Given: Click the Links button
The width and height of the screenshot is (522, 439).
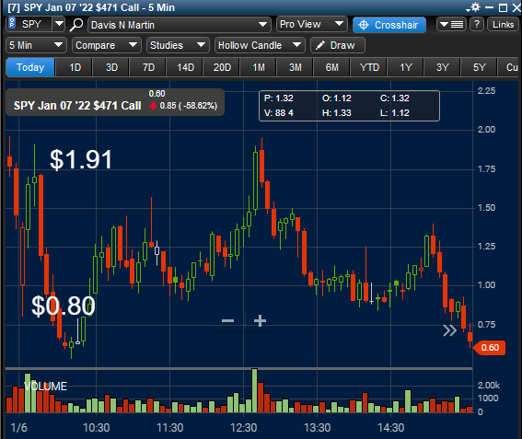Looking at the screenshot, I should (503, 24).
